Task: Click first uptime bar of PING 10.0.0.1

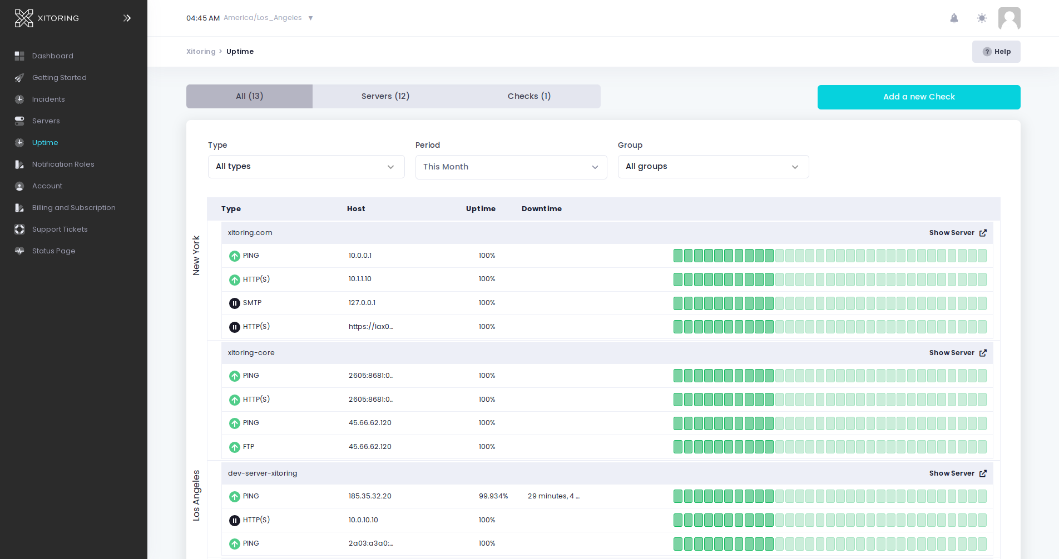Action: pos(678,256)
